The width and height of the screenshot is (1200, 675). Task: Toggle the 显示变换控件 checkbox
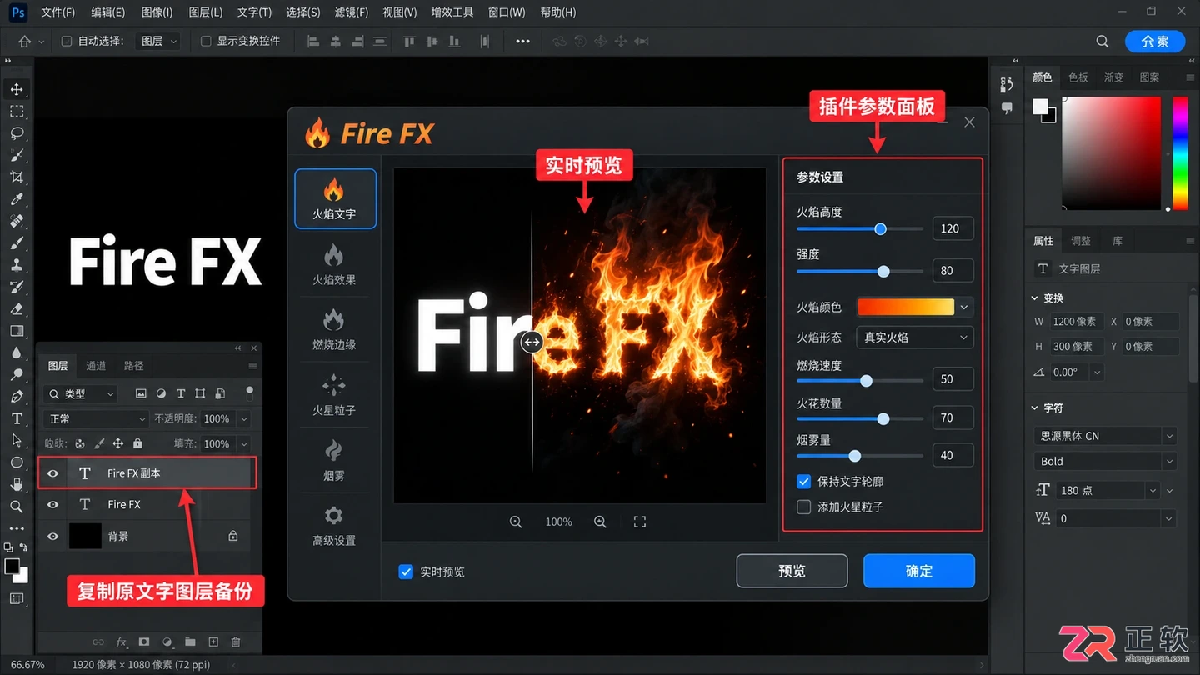[206, 41]
